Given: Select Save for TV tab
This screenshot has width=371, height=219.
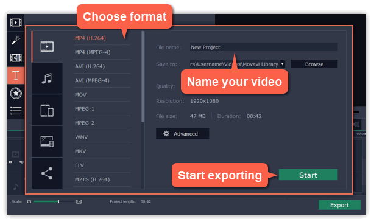Looking at the screenshot, I should pyautogui.click(x=47, y=142).
